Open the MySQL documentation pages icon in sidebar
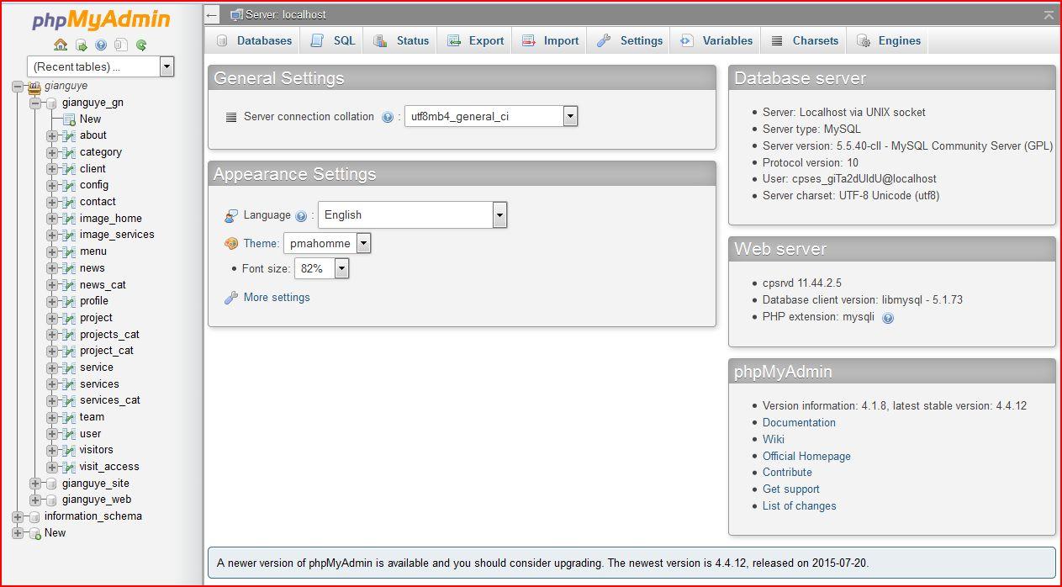 click(121, 45)
